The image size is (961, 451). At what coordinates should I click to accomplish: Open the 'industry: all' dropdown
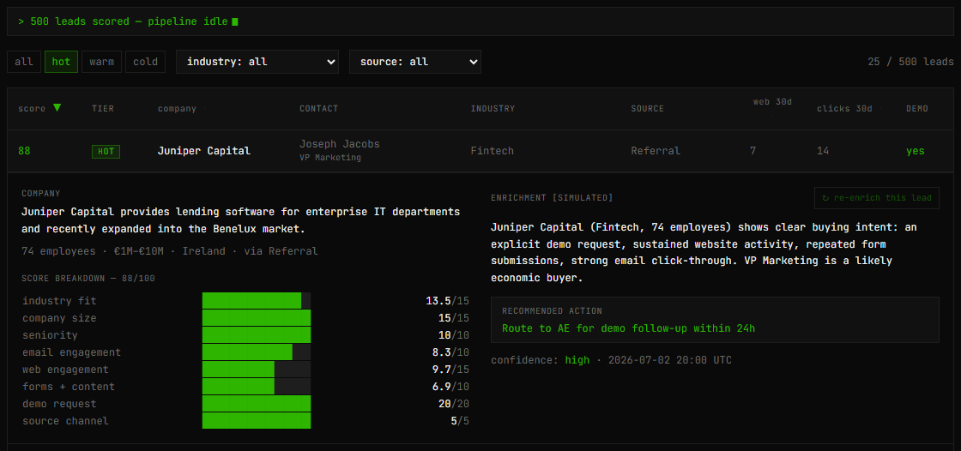[257, 62]
